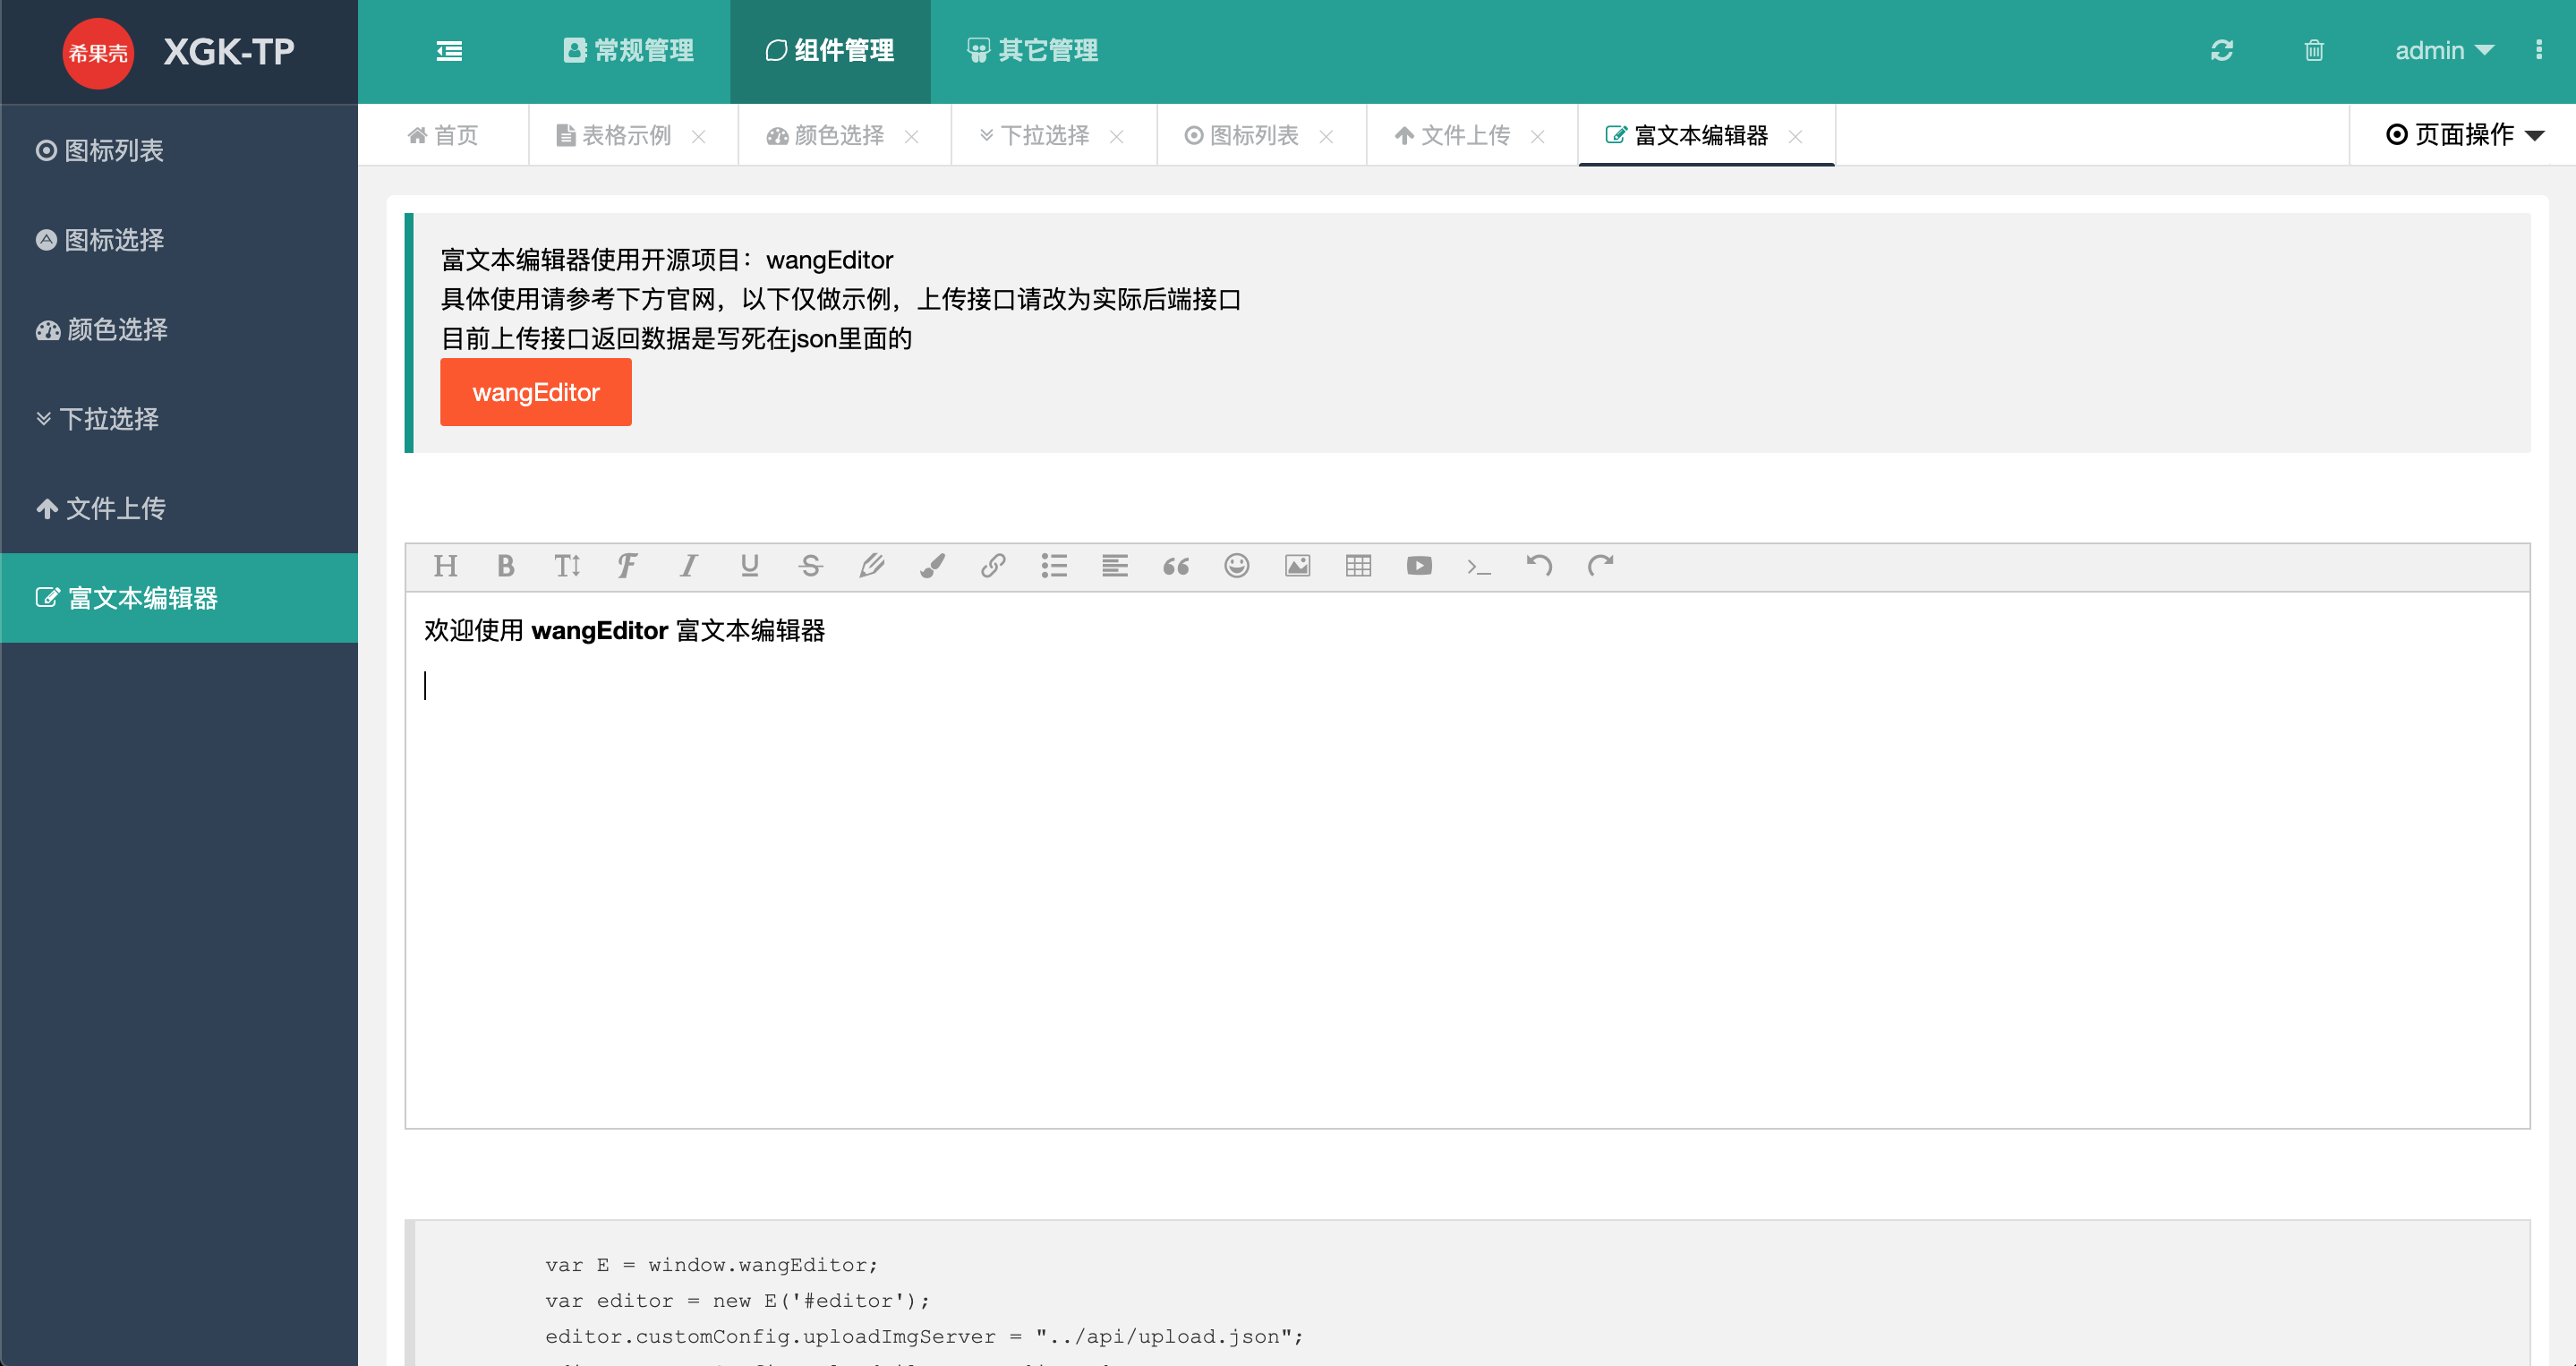
Task: Open the 其它管理 top menu
Action: (1032, 51)
